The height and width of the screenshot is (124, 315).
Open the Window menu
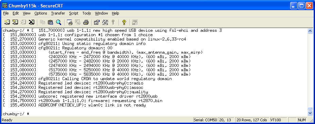click(102, 13)
